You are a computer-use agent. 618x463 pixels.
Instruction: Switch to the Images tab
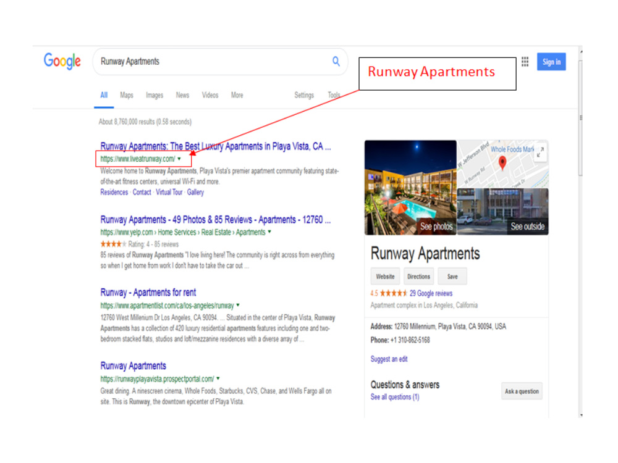154,95
